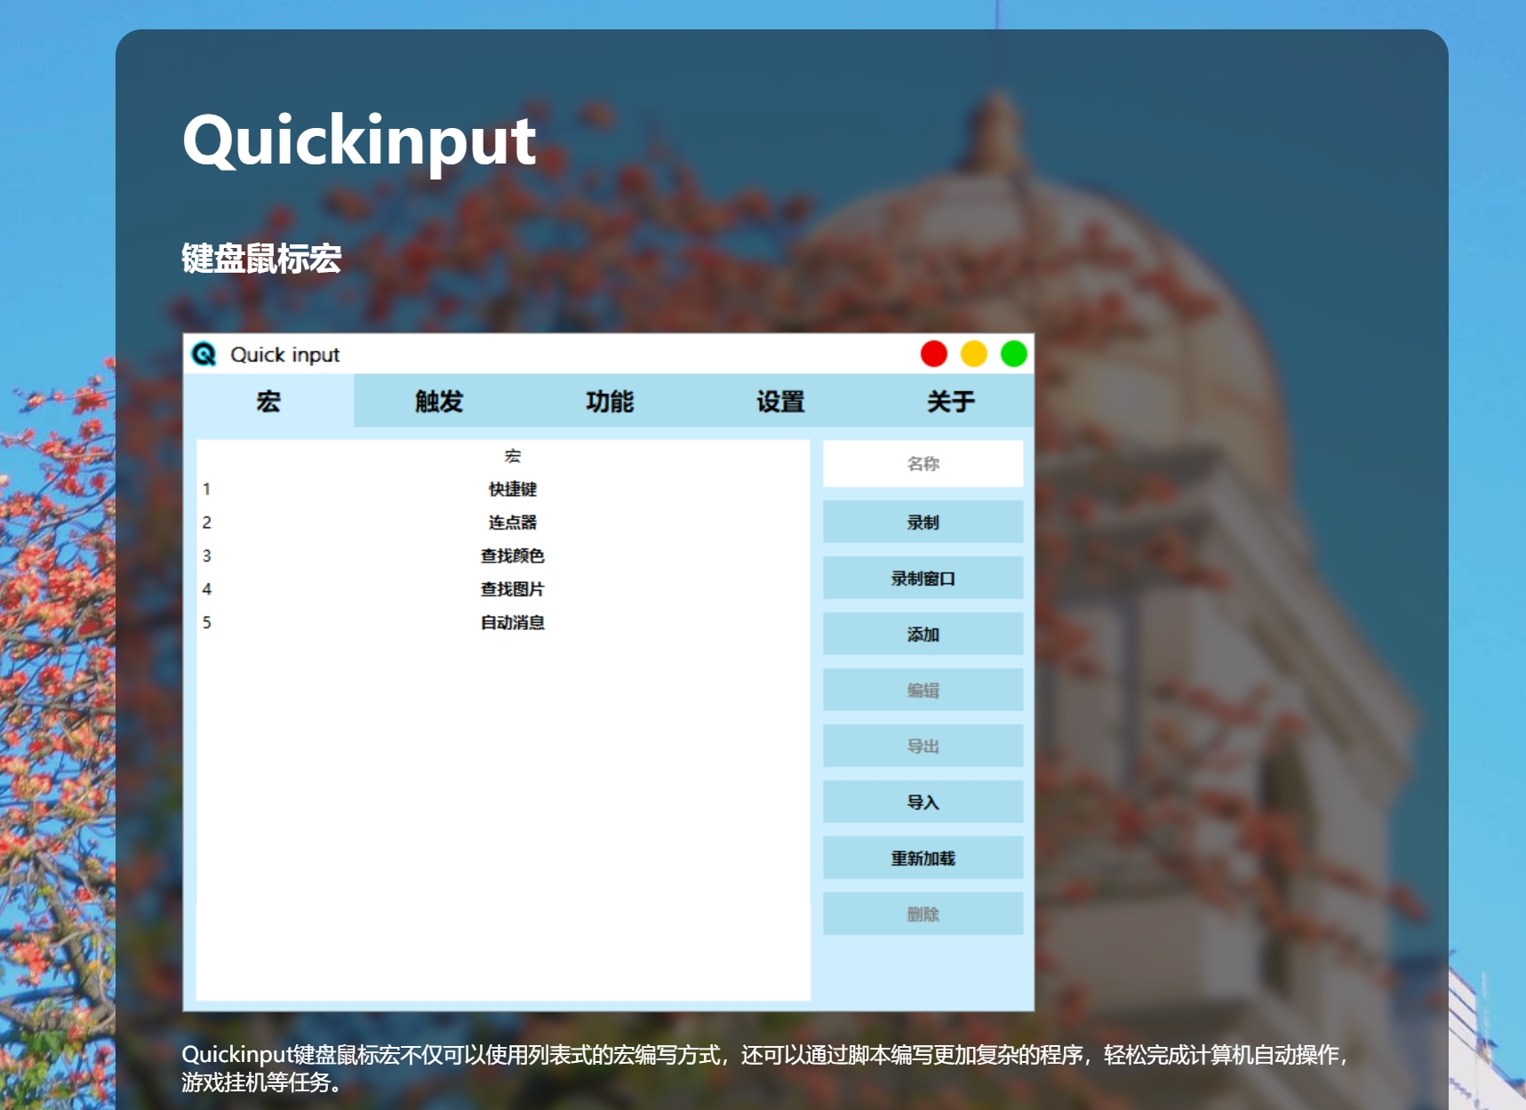Click the green circle window button

1014,354
